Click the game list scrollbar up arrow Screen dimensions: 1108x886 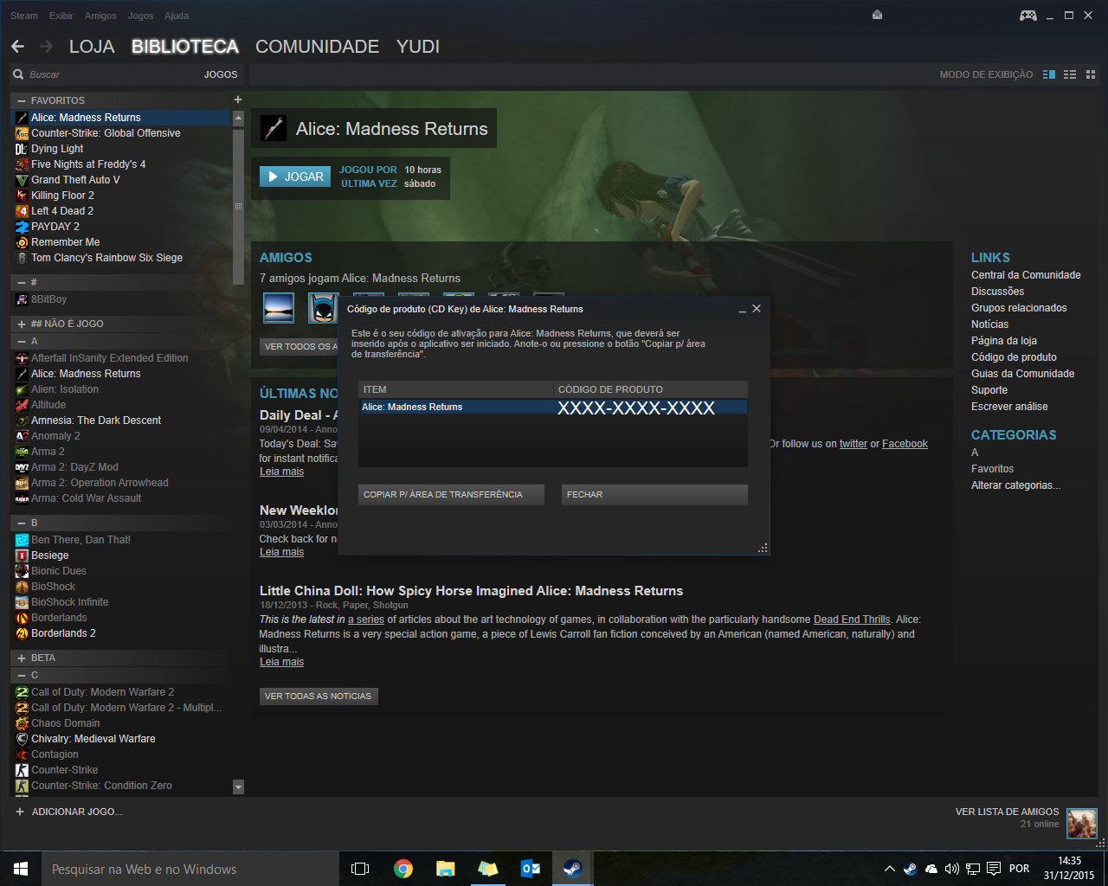(x=238, y=118)
